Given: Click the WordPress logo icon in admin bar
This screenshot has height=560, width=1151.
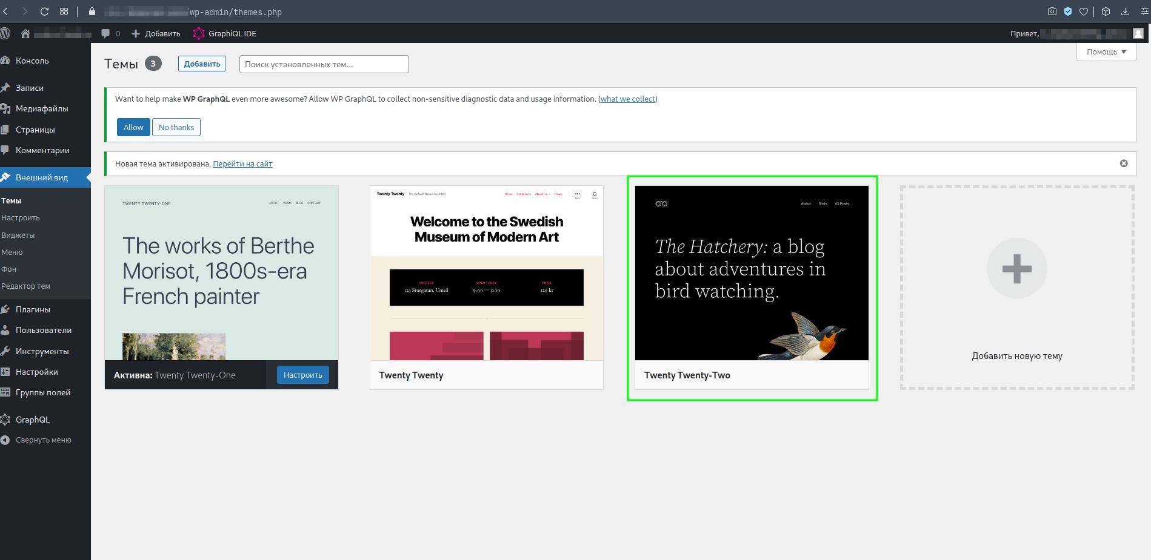Looking at the screenshot, I should [x=5, y=33].
